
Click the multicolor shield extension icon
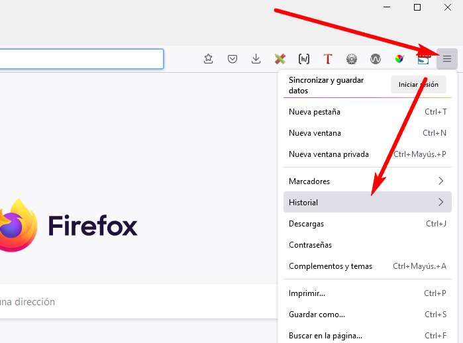[399, 59]
